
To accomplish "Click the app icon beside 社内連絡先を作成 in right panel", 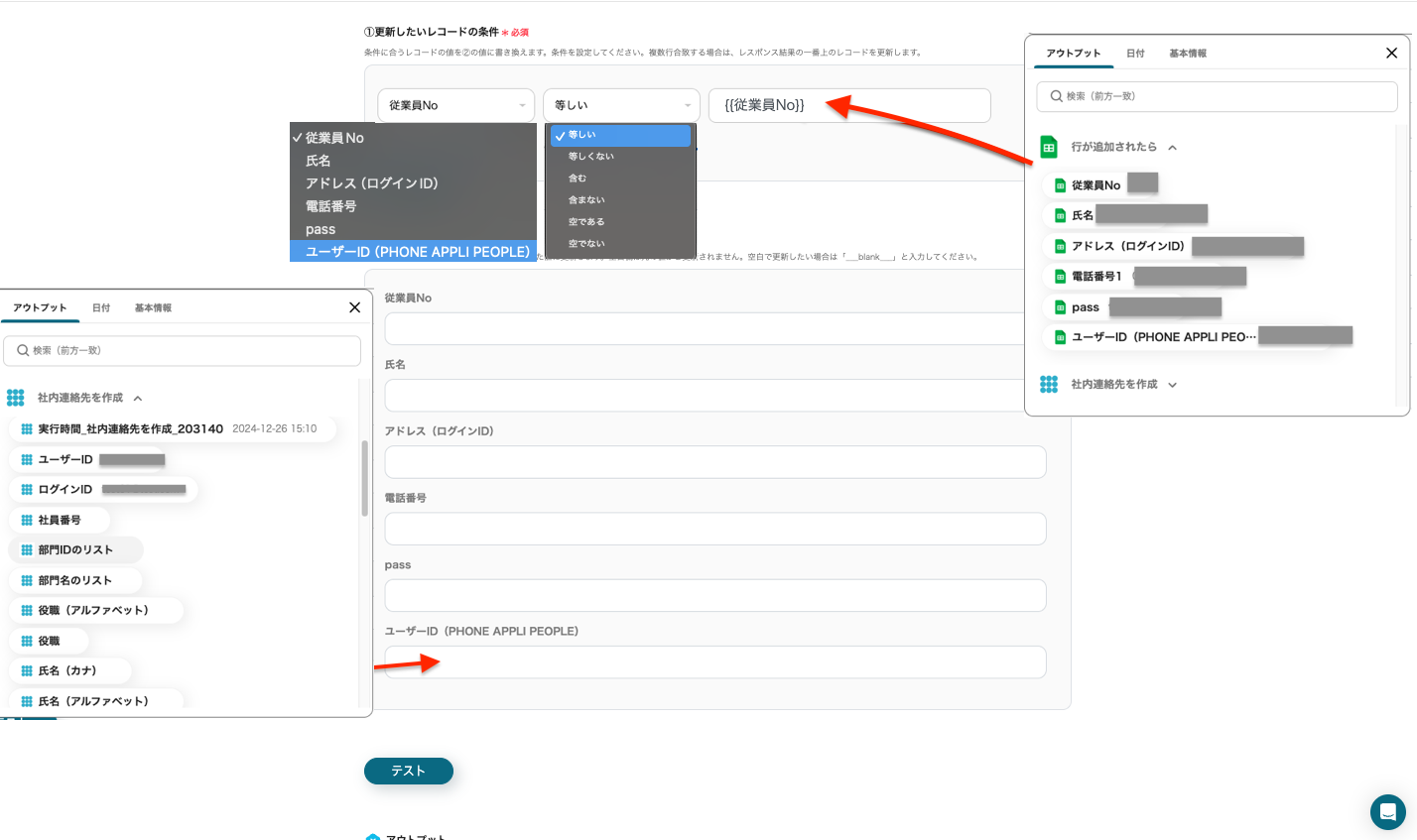I will click(1049, 385).
